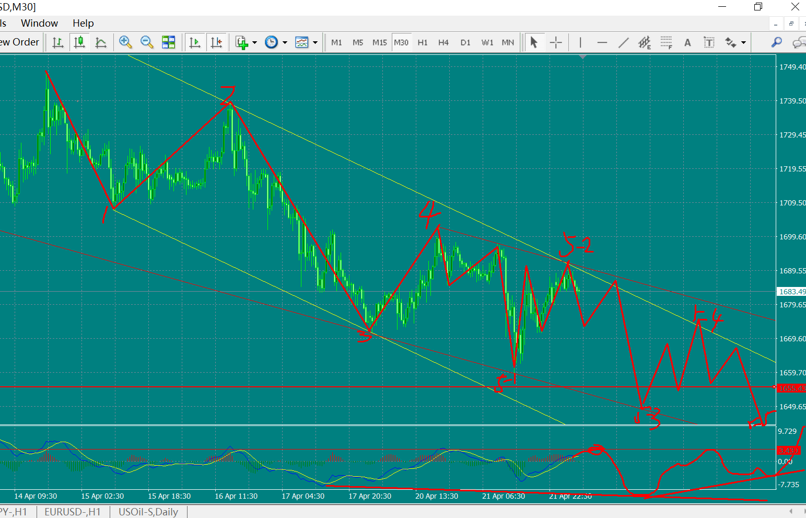Tile chart windows icon
Screen dimensions: 806x518
pyautogui.click(x=168, y=42)
